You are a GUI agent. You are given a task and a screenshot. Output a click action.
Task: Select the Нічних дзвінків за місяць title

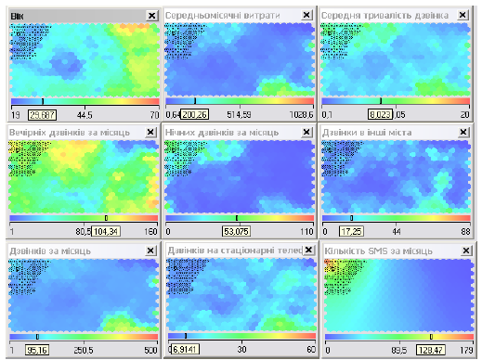coord(222,133)
